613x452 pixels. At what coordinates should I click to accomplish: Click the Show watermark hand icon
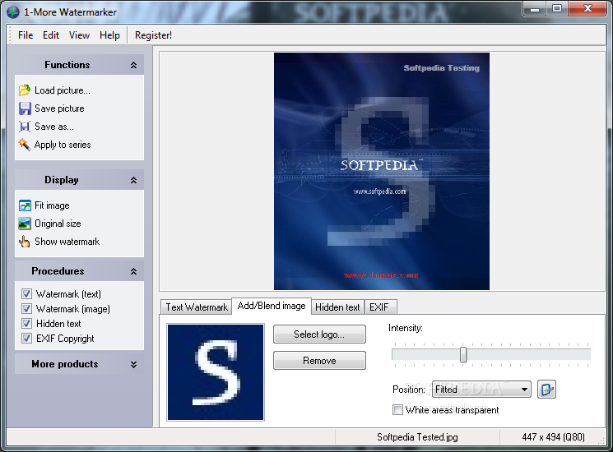[x=24, y=242]
